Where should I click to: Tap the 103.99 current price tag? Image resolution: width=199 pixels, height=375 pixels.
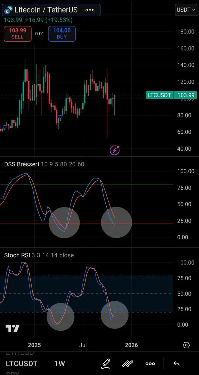click(x=186, y=95)
